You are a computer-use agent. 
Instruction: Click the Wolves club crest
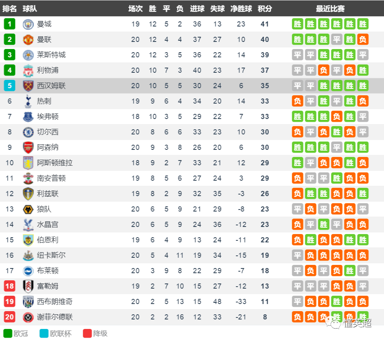point(28,209)
